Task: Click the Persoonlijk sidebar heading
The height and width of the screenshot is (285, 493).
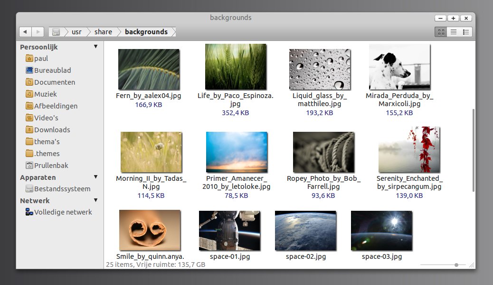Action: point(39,47)
